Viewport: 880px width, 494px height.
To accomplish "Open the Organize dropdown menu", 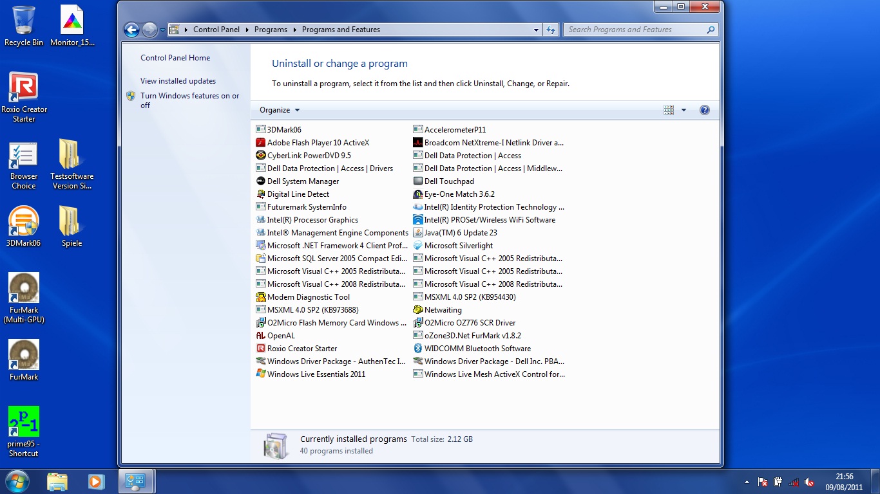I will click(x=280, y=110).
